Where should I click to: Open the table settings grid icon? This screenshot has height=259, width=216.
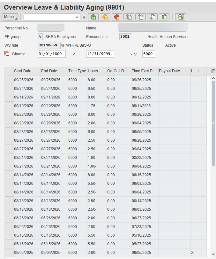point(213,71)
